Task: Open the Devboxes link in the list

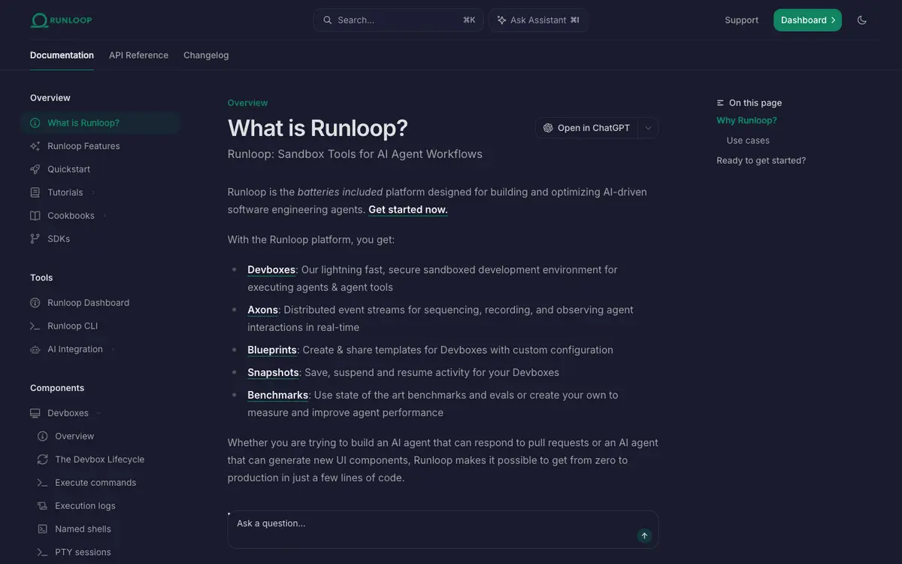Action: coord(271,270)
